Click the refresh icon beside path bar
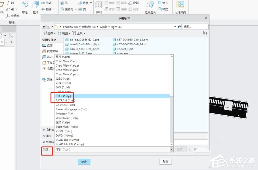 [x=179, y=27]
